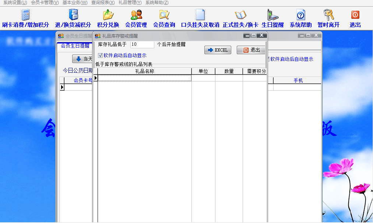This screenshot has height=223, width=373.
Task: Open the 系统设置 menu
Action: pos(15,3)
